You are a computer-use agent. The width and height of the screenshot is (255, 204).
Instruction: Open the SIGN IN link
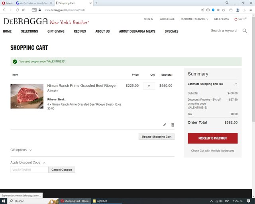[x=149, y=19]
